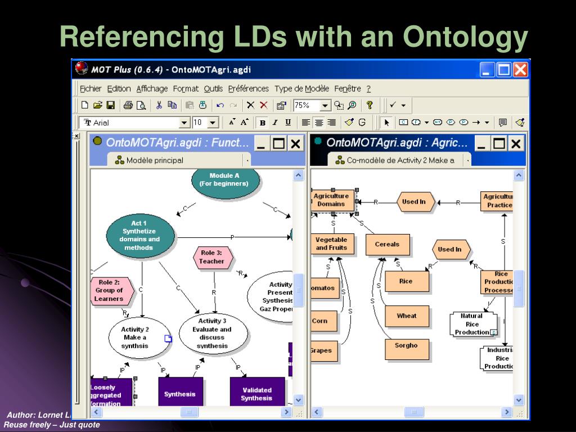This screenshot has height=432, width=576.
Task: Expand the Modèle principal tab list arrow
Action: 247,160
